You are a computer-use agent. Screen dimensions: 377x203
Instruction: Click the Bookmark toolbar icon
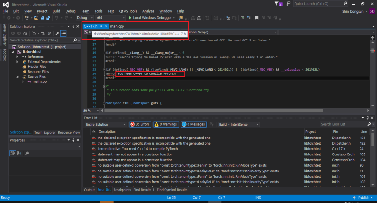coord(256,18)
